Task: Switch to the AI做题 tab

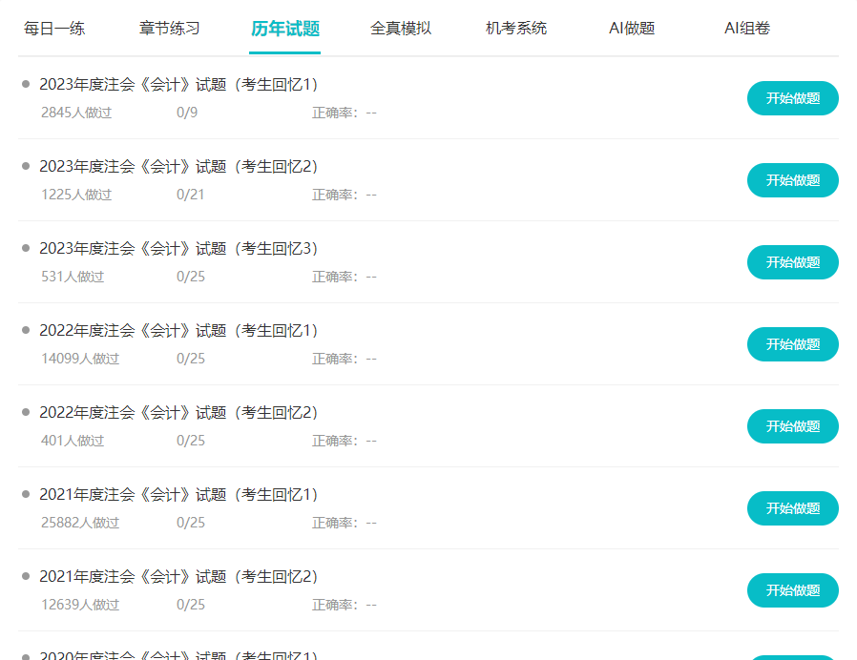Action: tap(632, 29)
